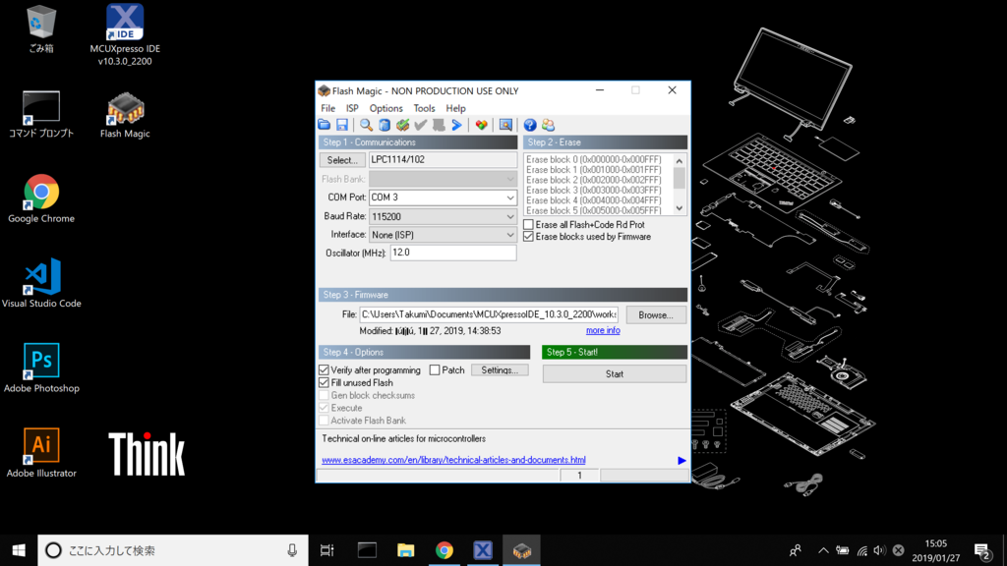The width and height of the screenshot is (1007, 566).
Task: Open the esacademy.com technical articles link
Action: [453, 460]
